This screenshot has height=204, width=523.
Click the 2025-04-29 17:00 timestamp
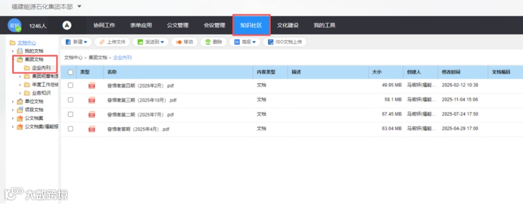pyautogui.click(x=460, y=129)
